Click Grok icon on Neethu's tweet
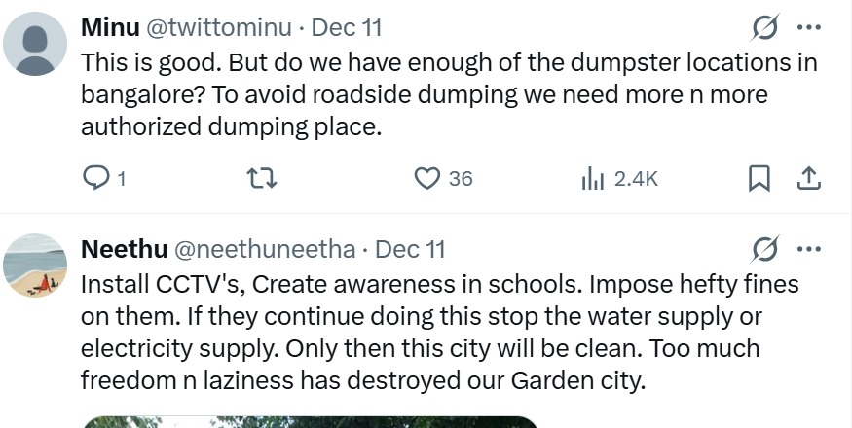The height and width of the screenshot is (428, 852). tap(766, 250)
